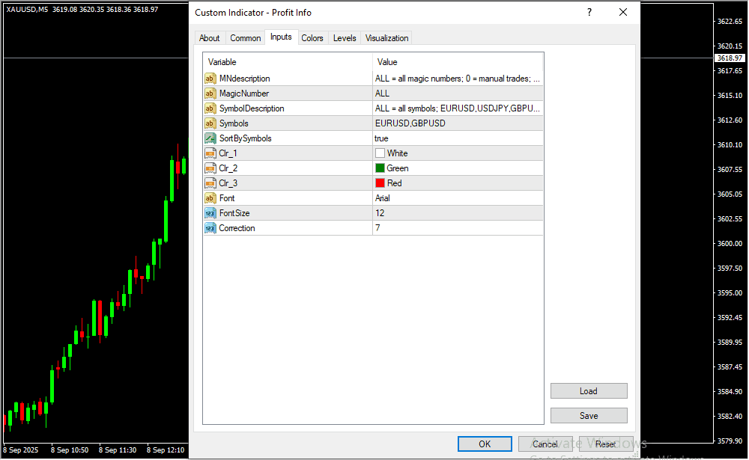This screenshot has height=460, width=749.
Task: Click the white Clr_1 color swatch
Action: pyautogui.click(x=380, y=153)
